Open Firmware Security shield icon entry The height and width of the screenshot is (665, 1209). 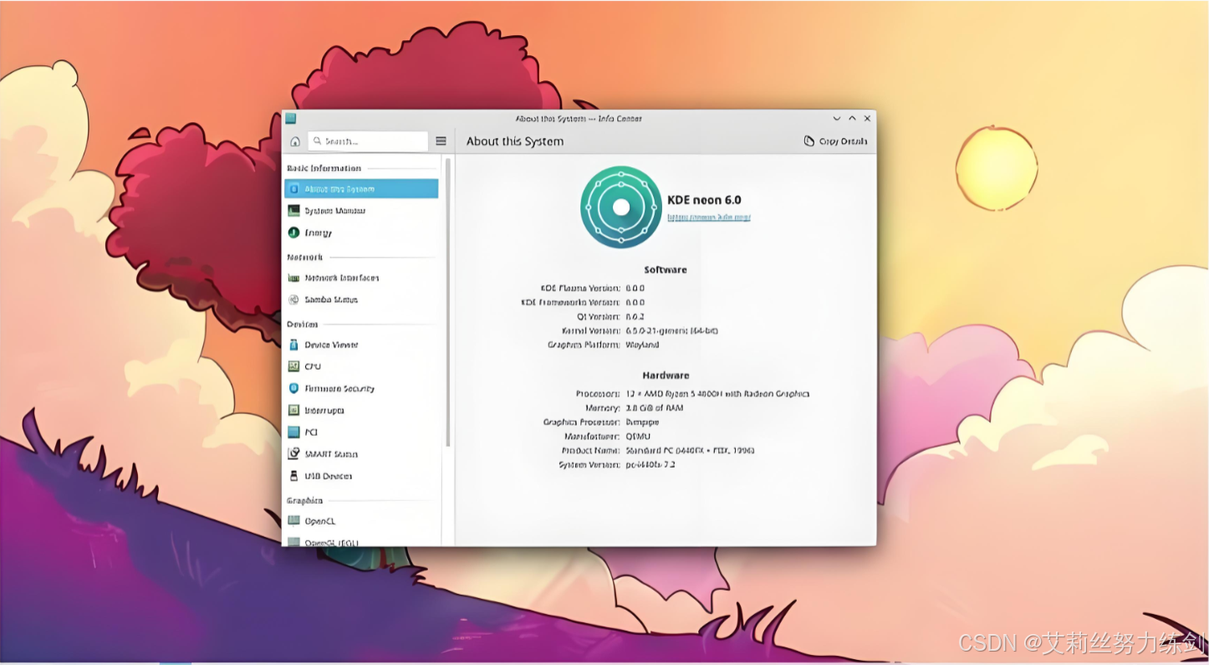[294, 388]
